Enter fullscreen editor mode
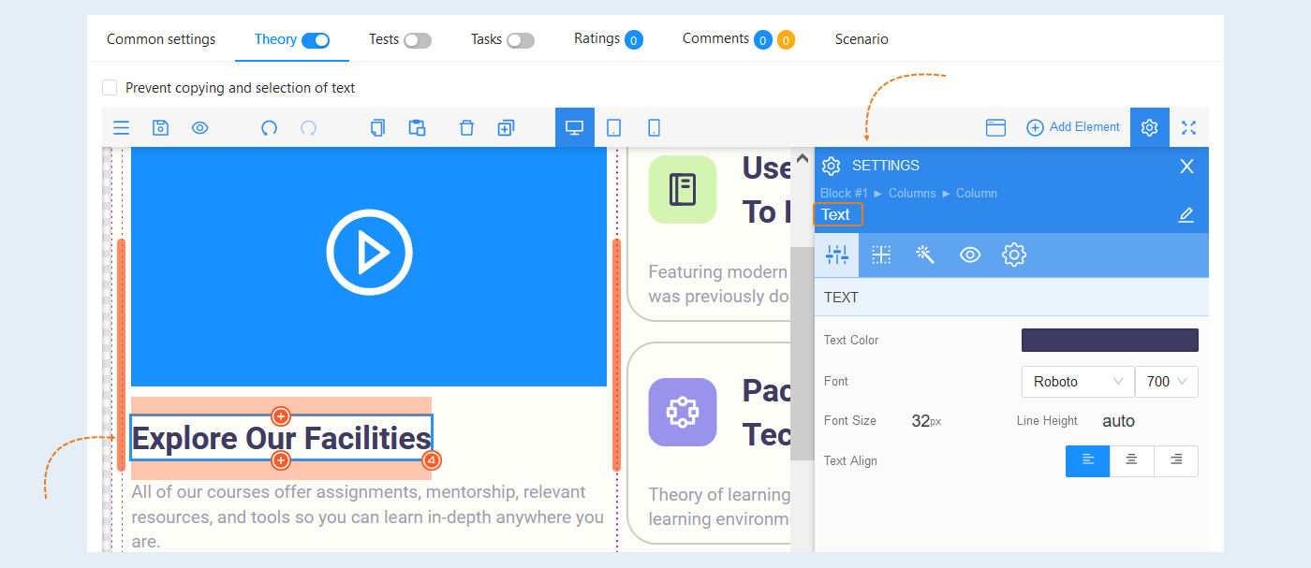 (x=1188, y=127)
